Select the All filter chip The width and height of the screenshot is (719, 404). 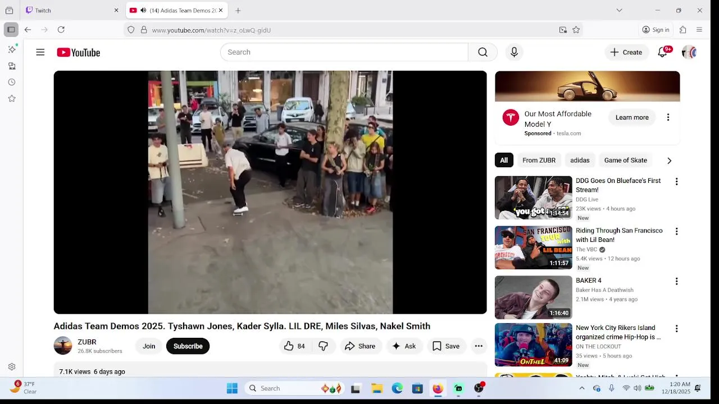[x=504, y=160]
